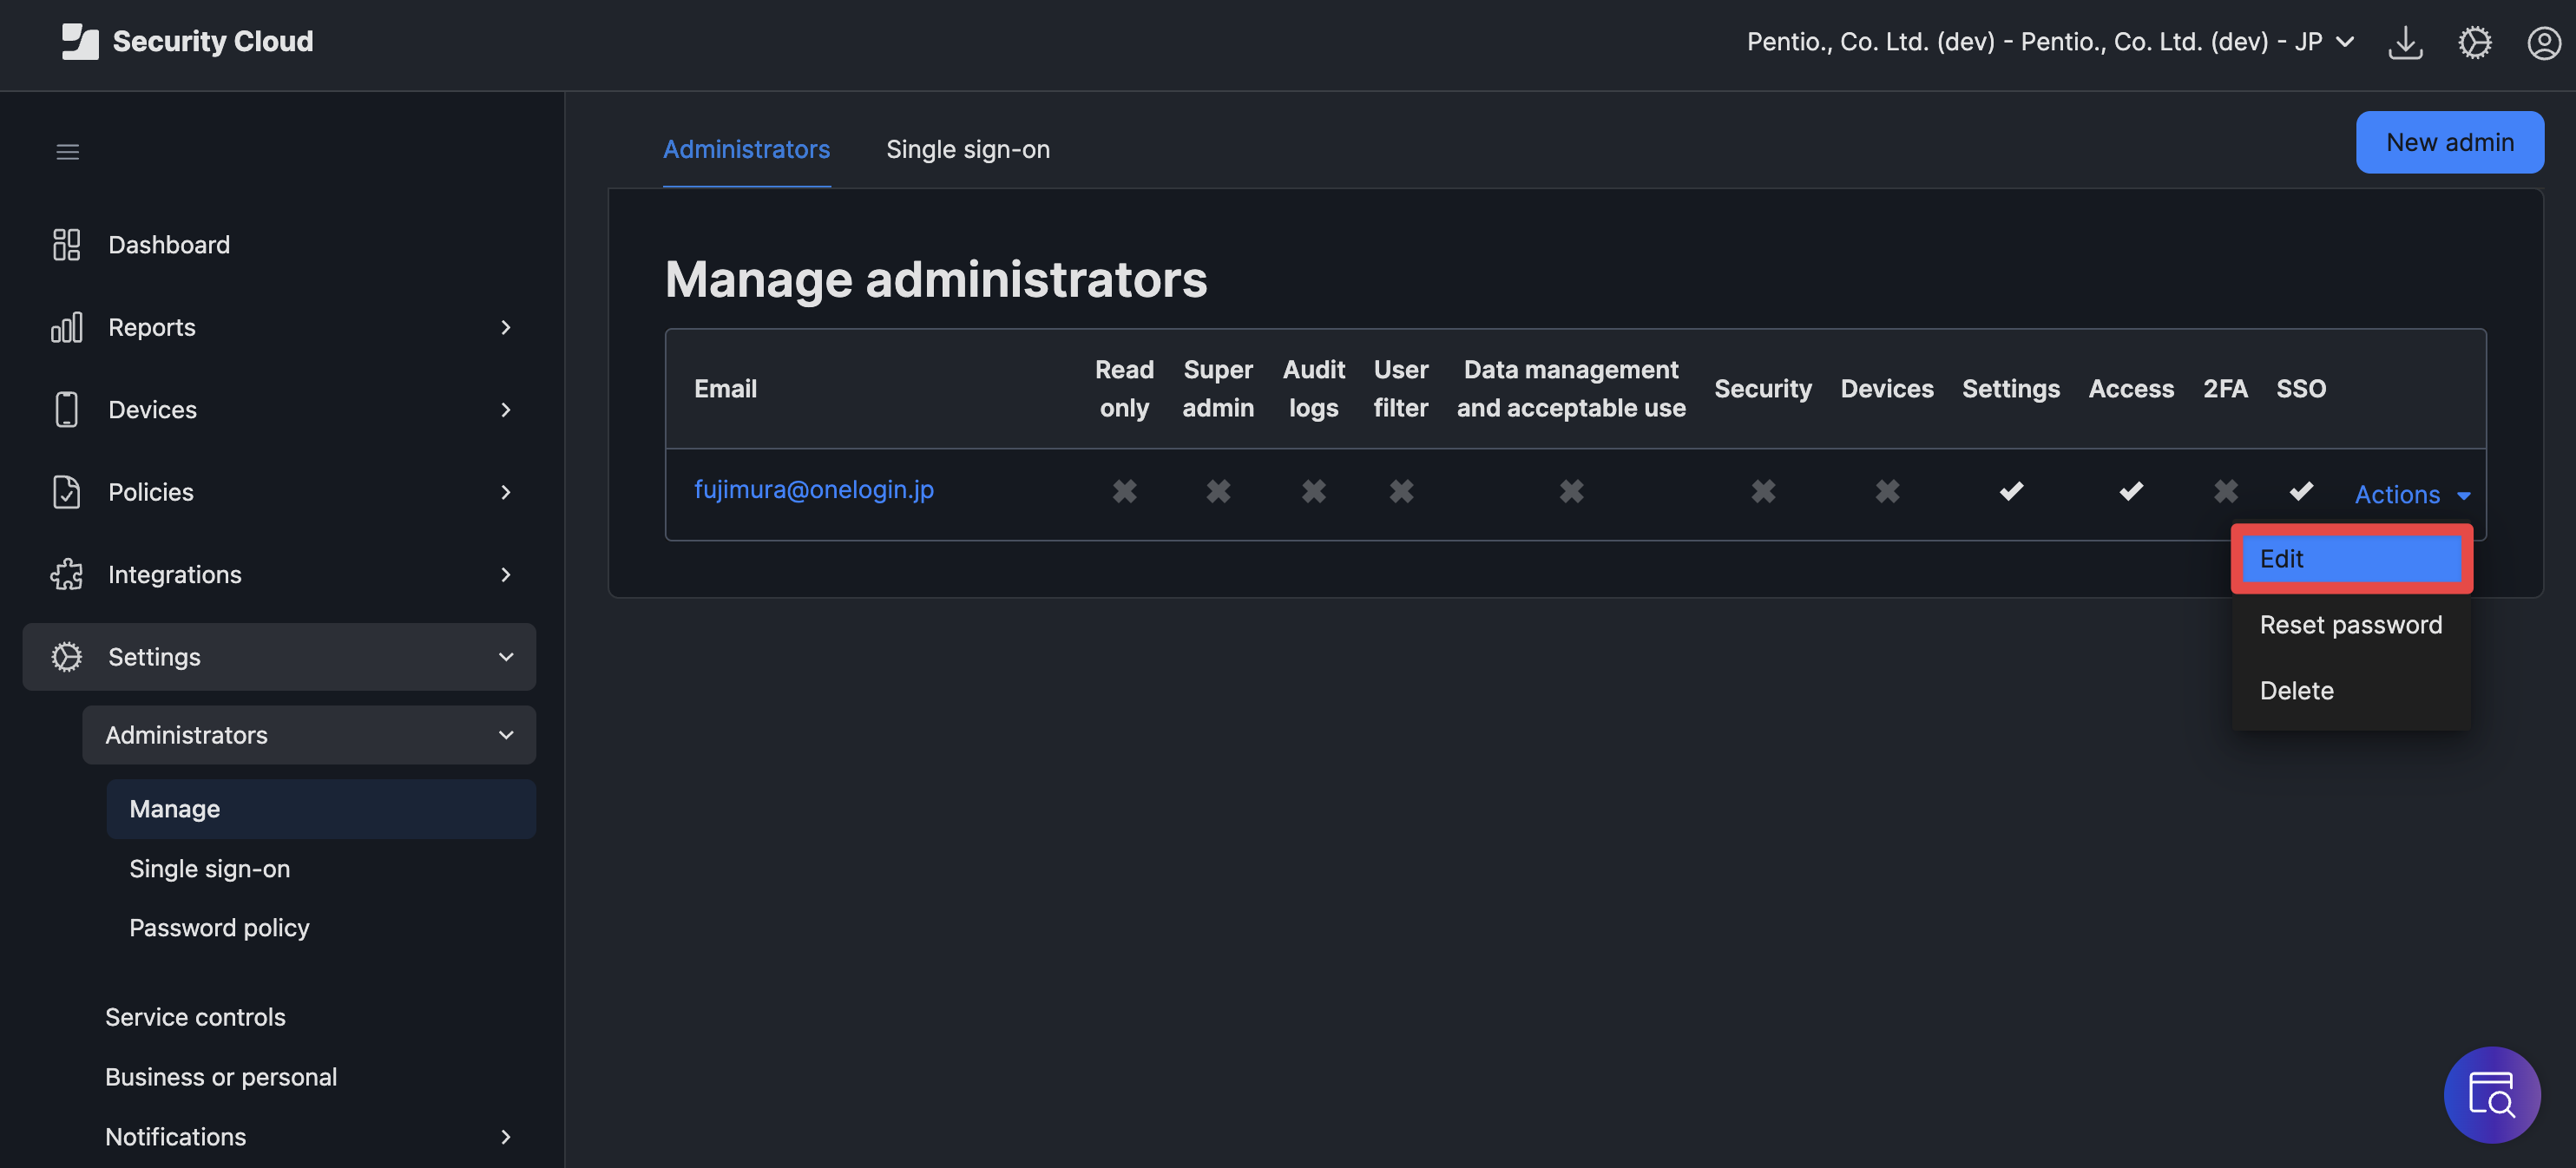The height and width of the screenshot is (1168, 2576).
Task: Click the Read only X mark for fujimura
Action: (1124, 490)
